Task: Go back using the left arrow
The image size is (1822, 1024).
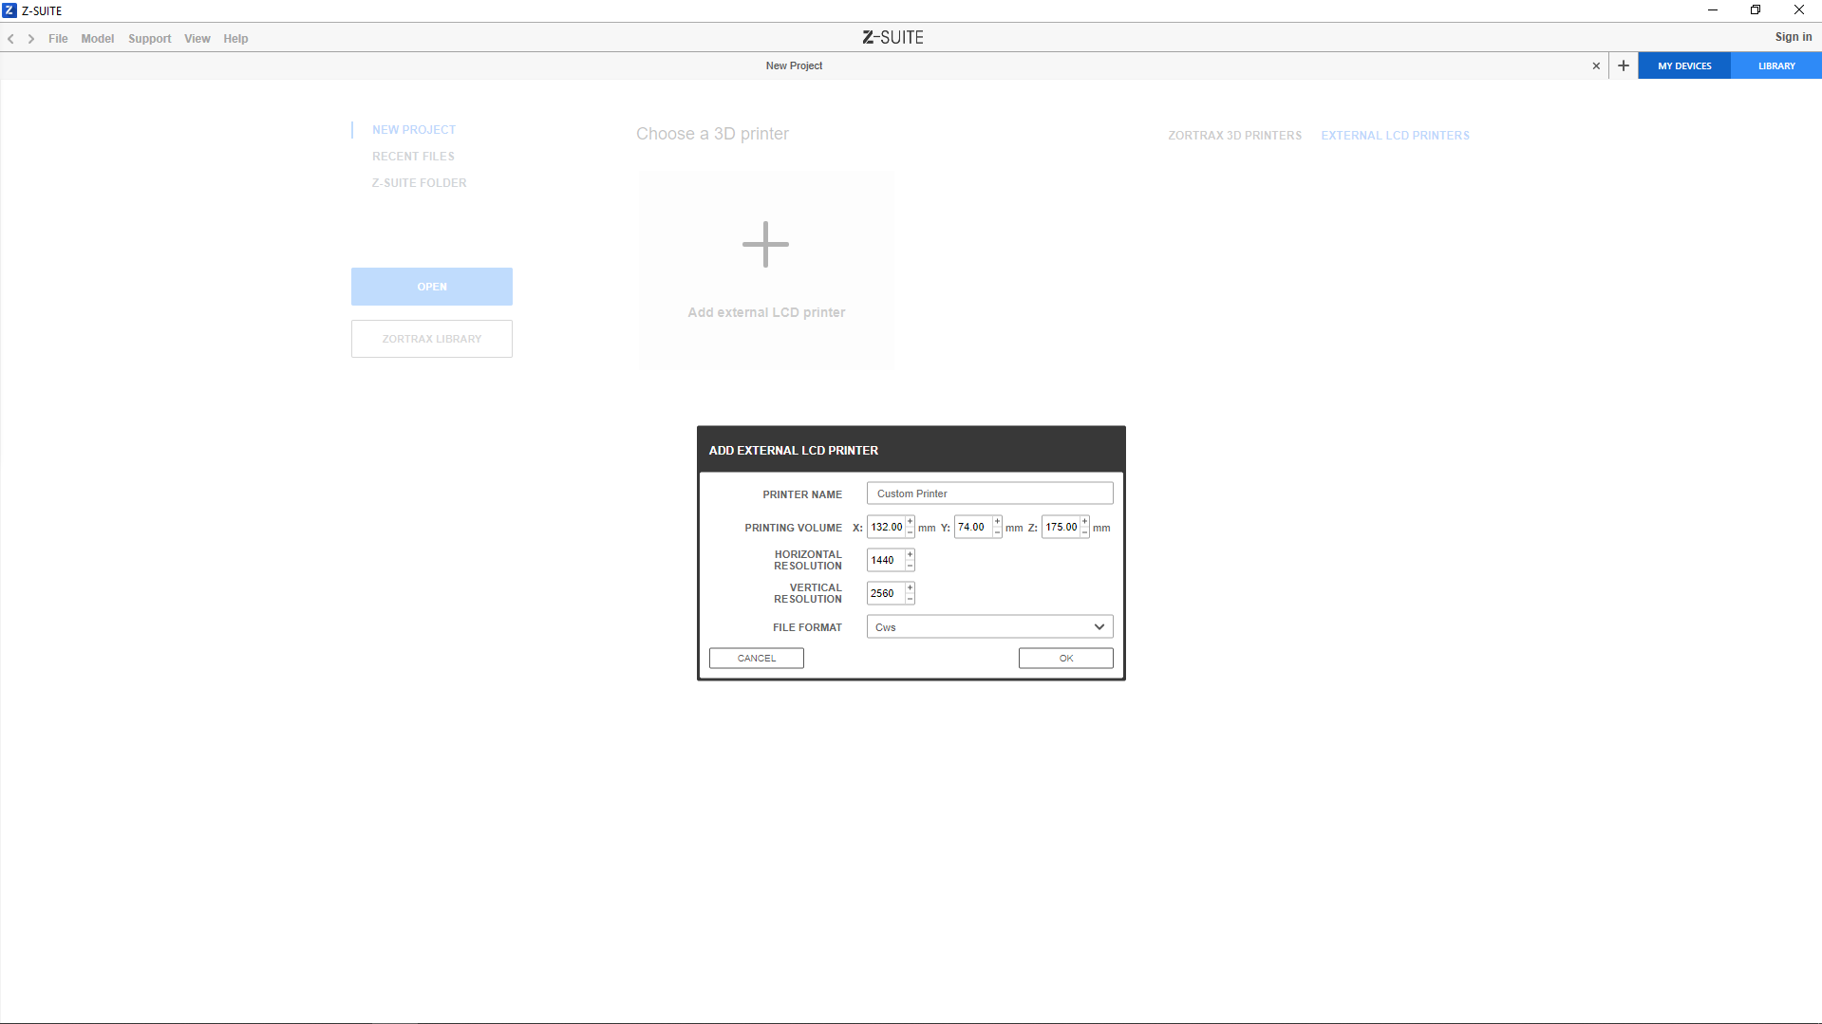Action: 11,39
